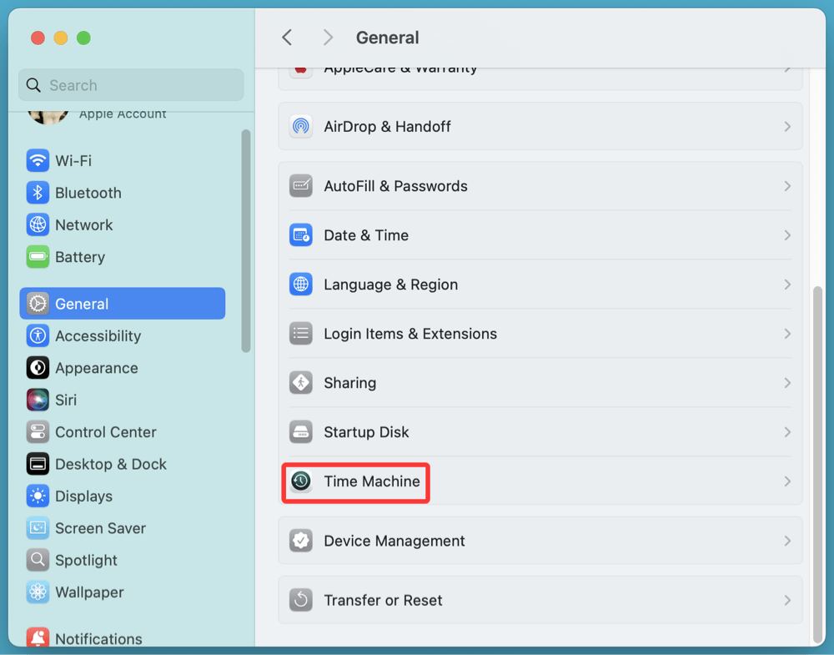Click the Time Machine clock icon
The height and width of the screenshot is (655, 834).
coord(300,481)
